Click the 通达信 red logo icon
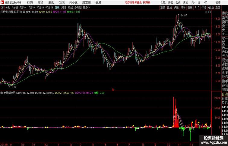This screenshot has width=228, height=146. (2, 2)
